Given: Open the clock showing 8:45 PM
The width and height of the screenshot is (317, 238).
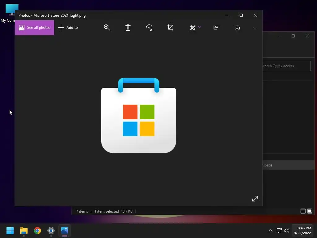Looking at the screenshot, I should [x=302, y=231].
